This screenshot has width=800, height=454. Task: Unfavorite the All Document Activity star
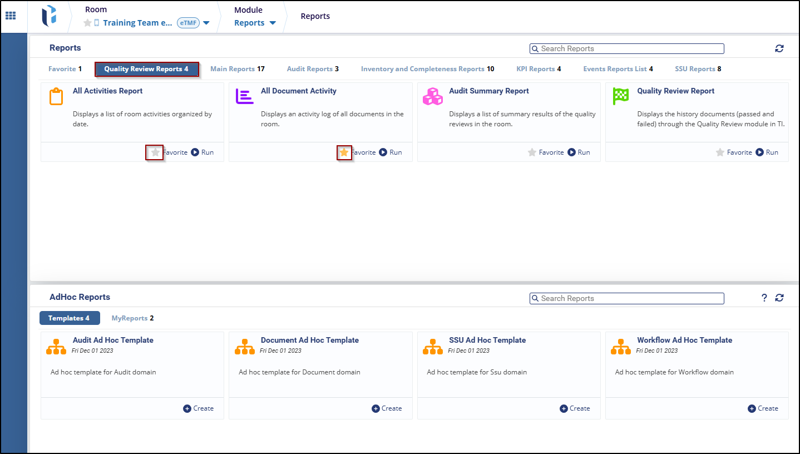point(344,152)
